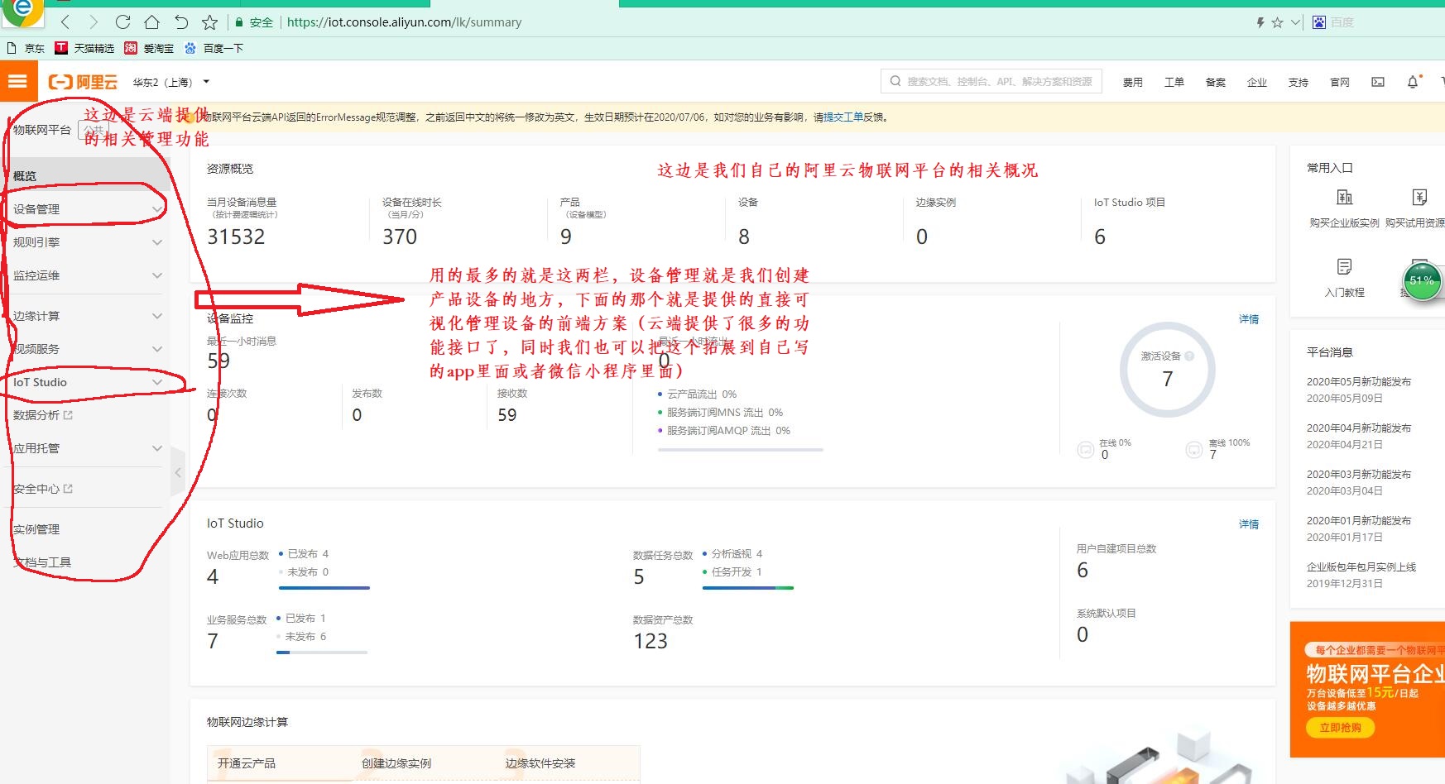Screen dimensions: 1445x784
Task: Go back in browser history
Action: [65, 22]
